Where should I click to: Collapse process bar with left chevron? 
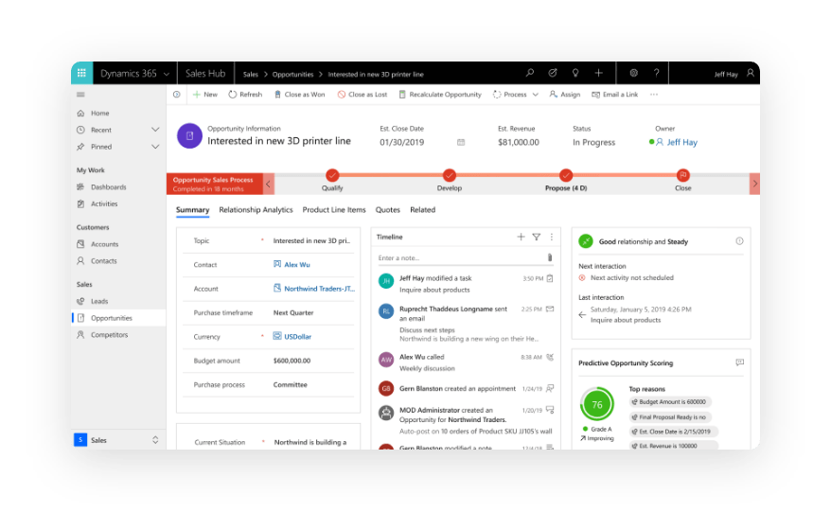tap(268, 184)
